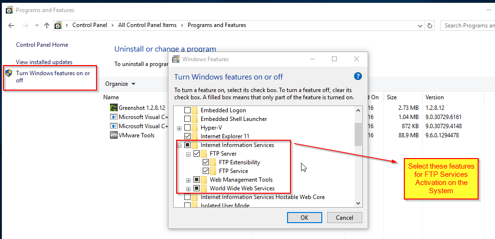Click the Back navigation arrow
The height and width of the screenshot is (239, 495).
(11, 26)
